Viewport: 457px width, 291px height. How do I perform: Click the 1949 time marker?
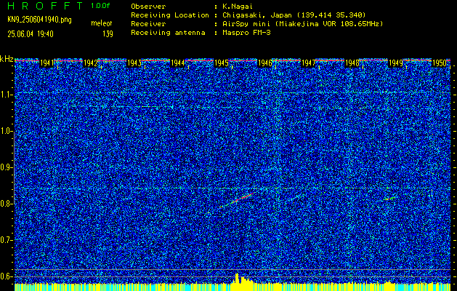(x=395, y=63)
